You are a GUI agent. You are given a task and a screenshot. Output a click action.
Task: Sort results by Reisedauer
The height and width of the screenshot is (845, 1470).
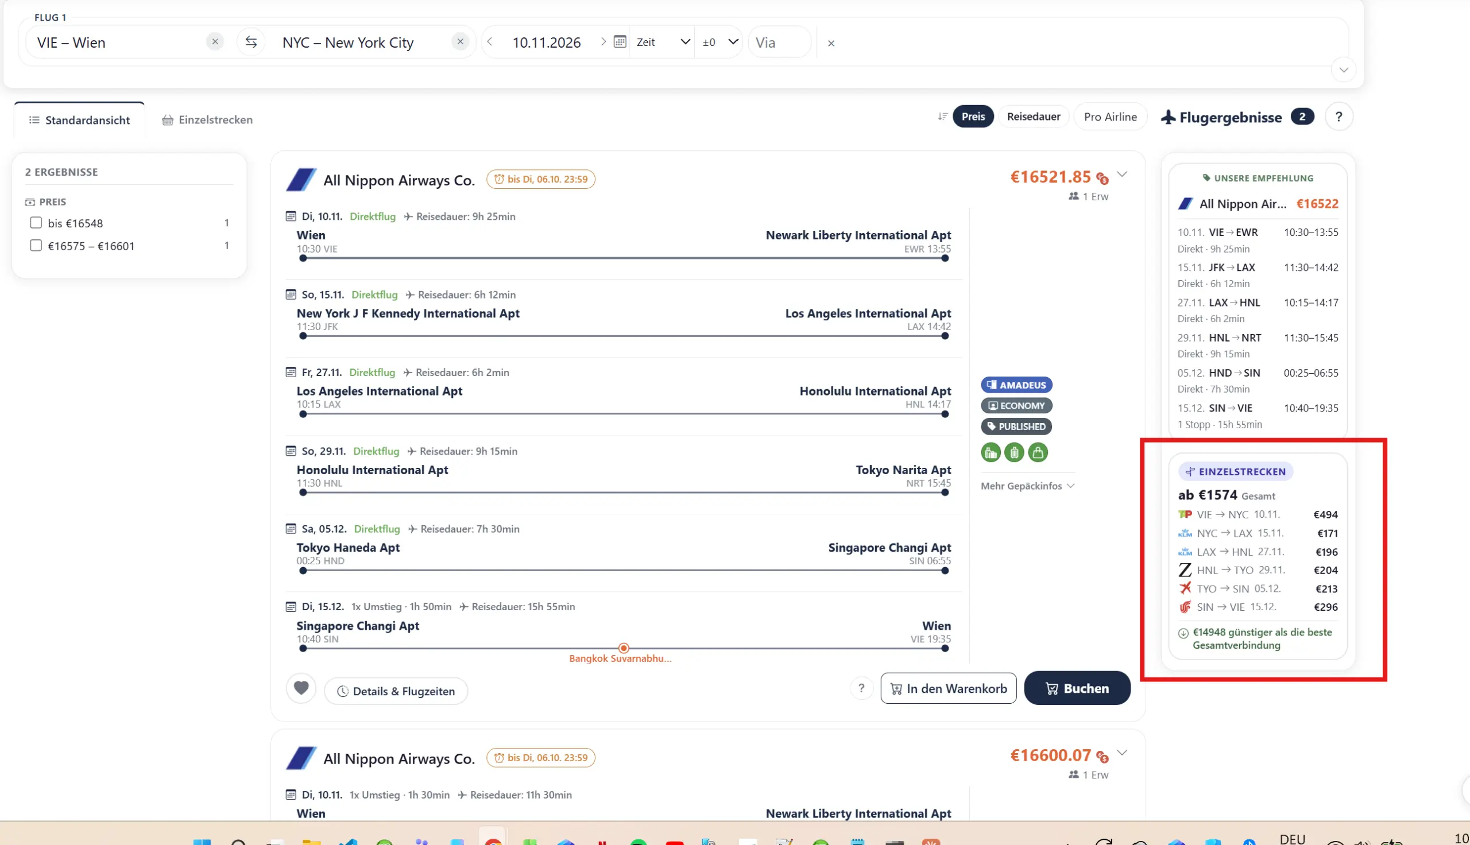1033,117
